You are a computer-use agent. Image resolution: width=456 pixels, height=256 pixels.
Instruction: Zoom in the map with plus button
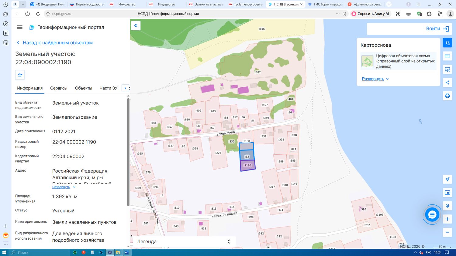pyautogui.click(x=447, y=219)
